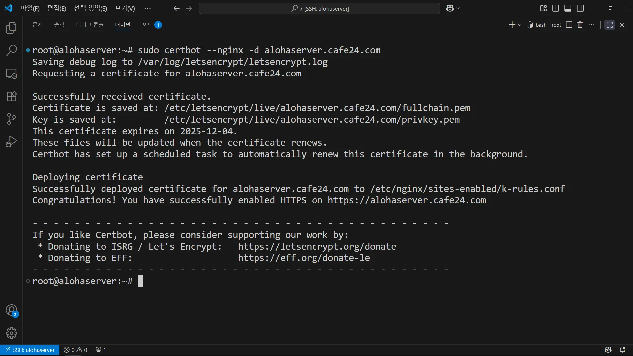Open the 파일(F) menu
Viewport: 633px width, 356px height.
tap(30, 8)
